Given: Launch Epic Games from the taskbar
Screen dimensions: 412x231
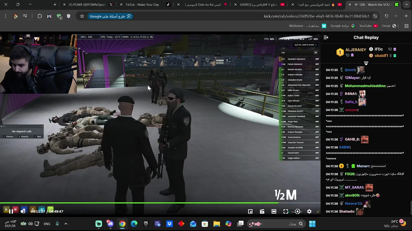Looking at the screenshot, I should 146,224.
